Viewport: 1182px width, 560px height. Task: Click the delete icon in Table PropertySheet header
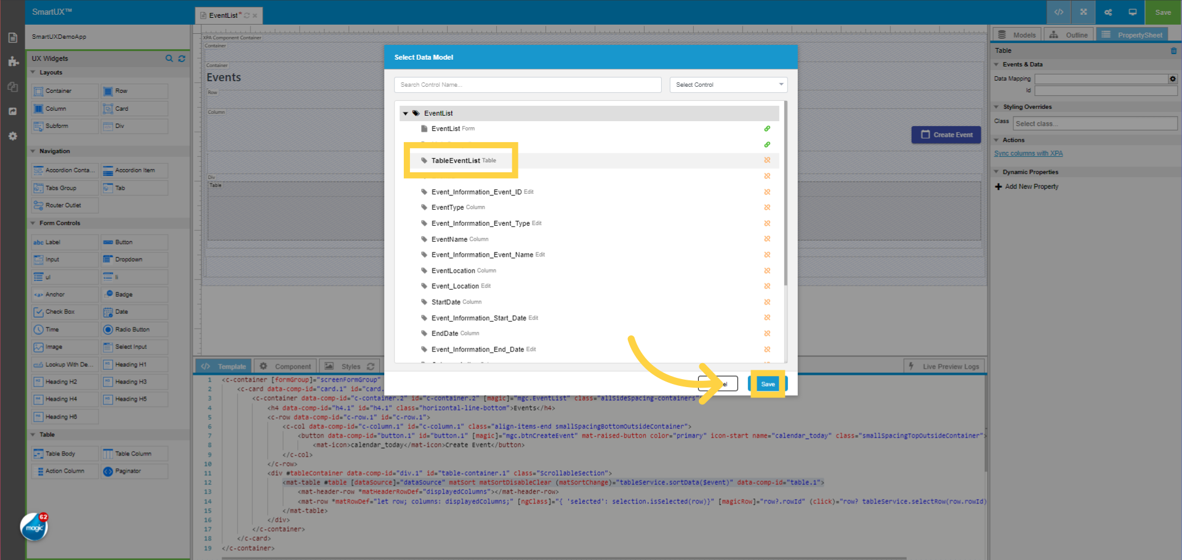click(x=1173, y=51)
